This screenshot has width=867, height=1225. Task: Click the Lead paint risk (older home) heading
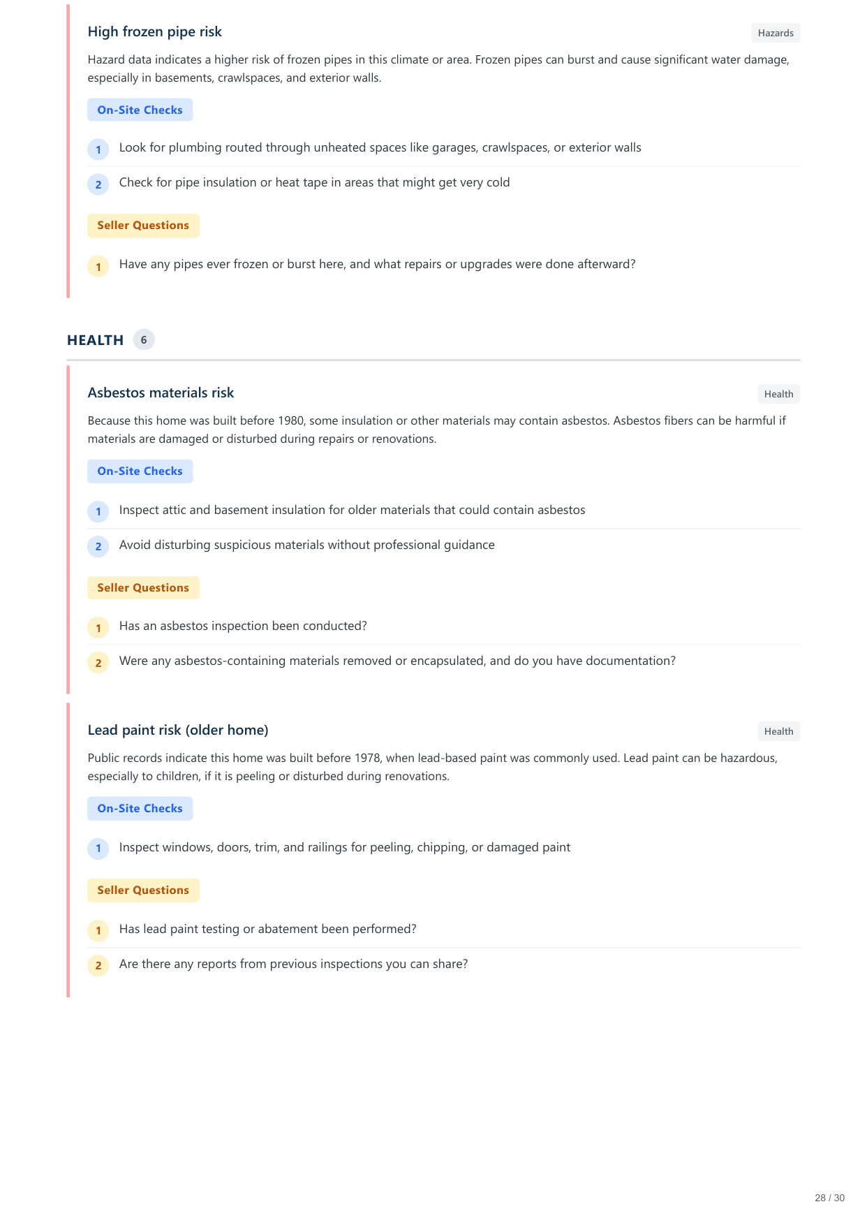178,730
